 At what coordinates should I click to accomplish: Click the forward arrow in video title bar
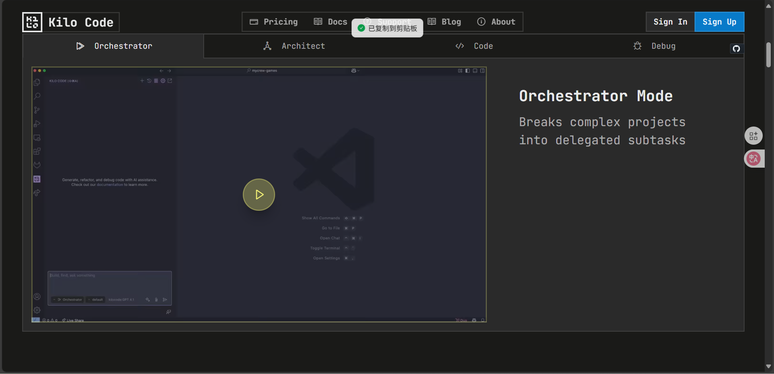coord(169,71)
